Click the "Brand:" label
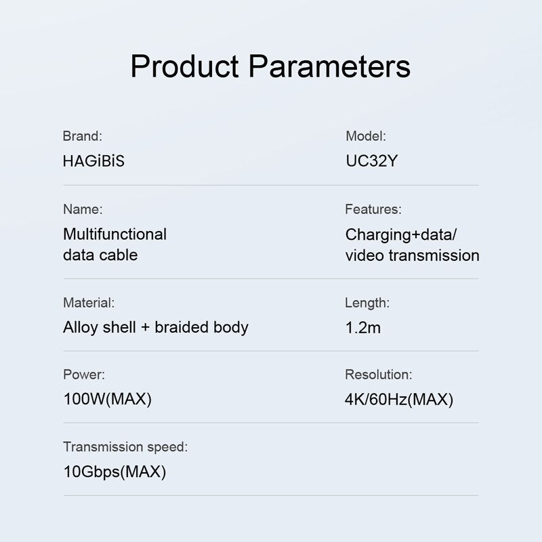Image resolution: width=542 pixels, height=542 pixels. (x=82, y=135)
